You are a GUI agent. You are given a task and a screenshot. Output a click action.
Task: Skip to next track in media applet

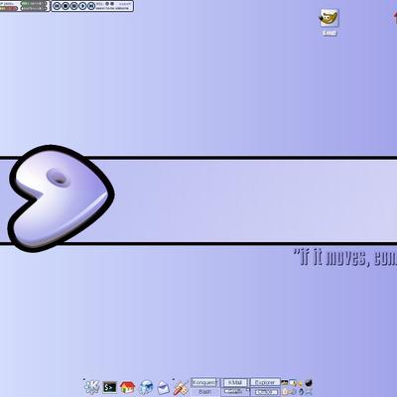[91, 6]
